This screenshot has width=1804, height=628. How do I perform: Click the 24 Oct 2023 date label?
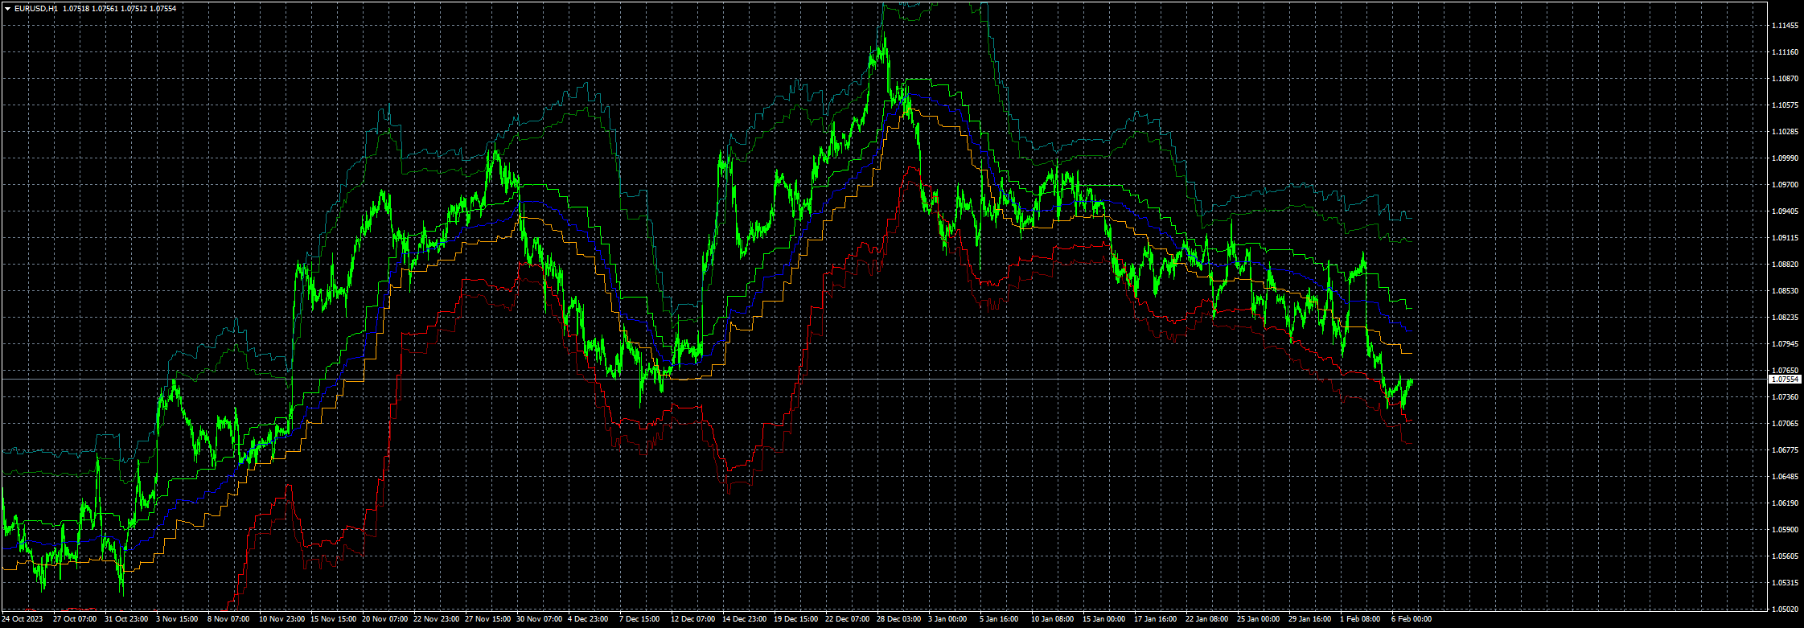tap(23, 620)
